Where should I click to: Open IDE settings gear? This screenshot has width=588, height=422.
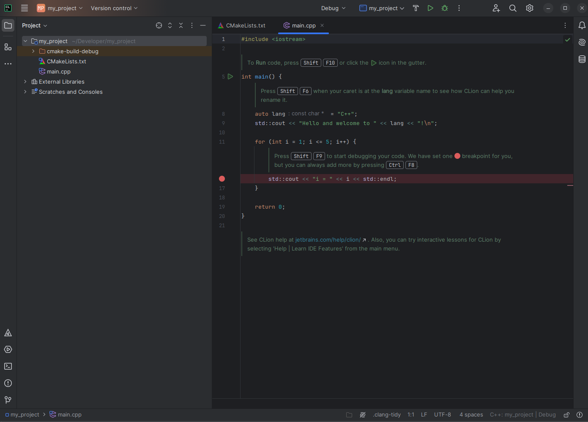tap(530, 8)
